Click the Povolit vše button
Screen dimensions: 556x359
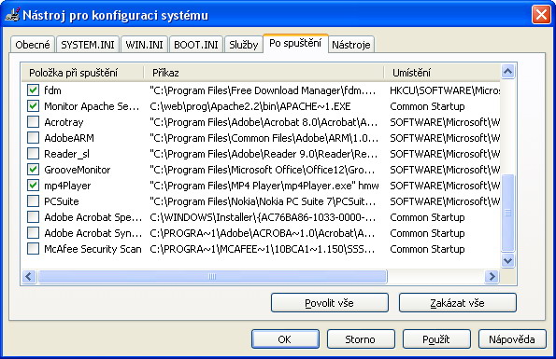click(330, 303)
